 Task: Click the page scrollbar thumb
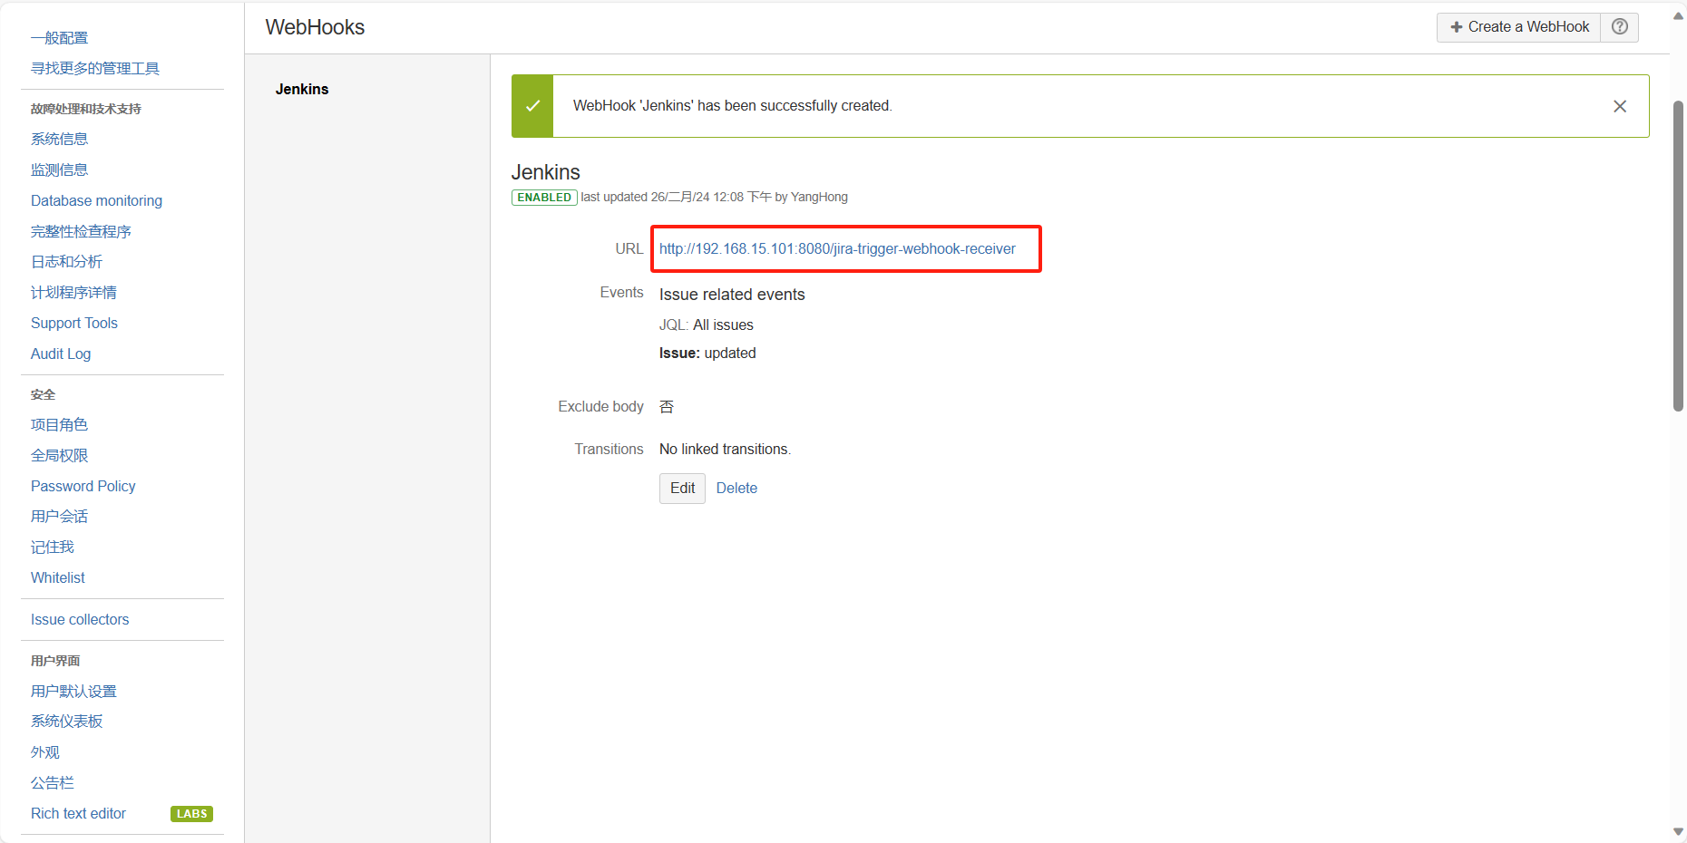coord(1678,257)
